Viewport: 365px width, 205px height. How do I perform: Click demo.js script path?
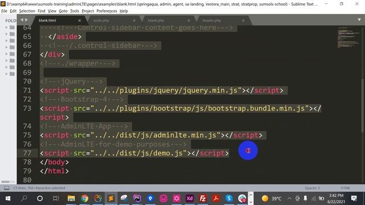(x=139, y=153)
